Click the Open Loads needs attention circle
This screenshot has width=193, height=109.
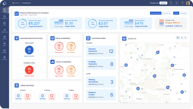[29, 50]
